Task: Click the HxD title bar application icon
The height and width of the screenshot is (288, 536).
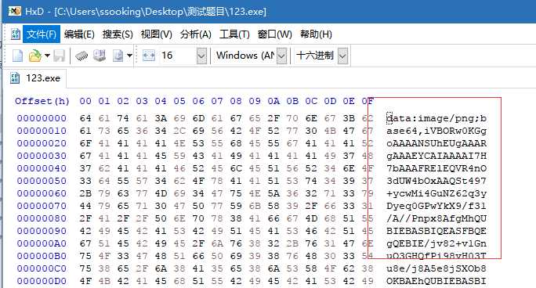Action: 15,11
